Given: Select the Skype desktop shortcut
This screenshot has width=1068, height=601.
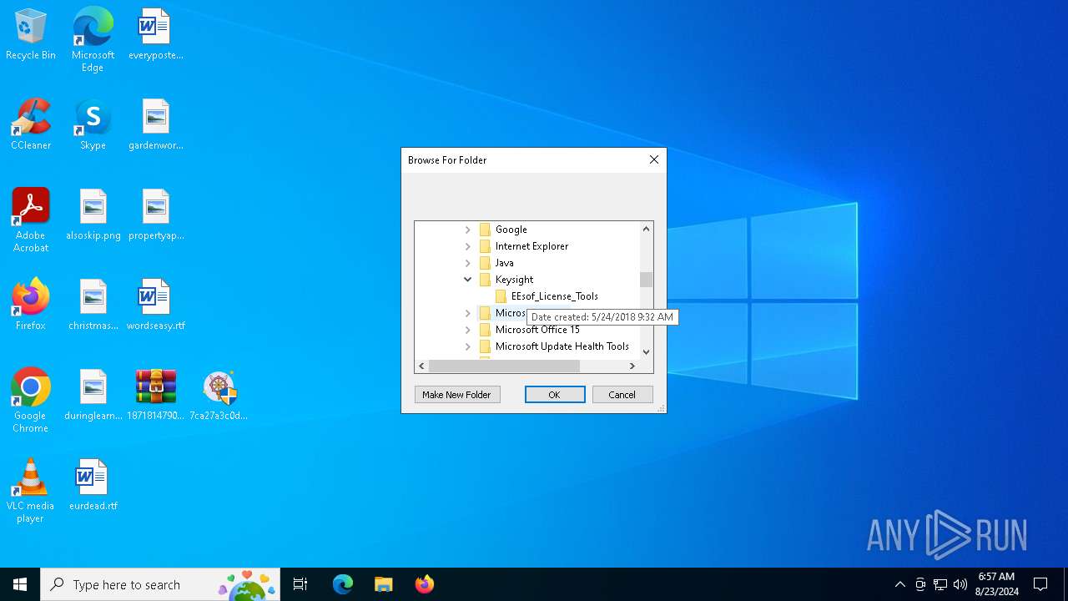Looking at the screenshot, I should (x=93, y=125).
